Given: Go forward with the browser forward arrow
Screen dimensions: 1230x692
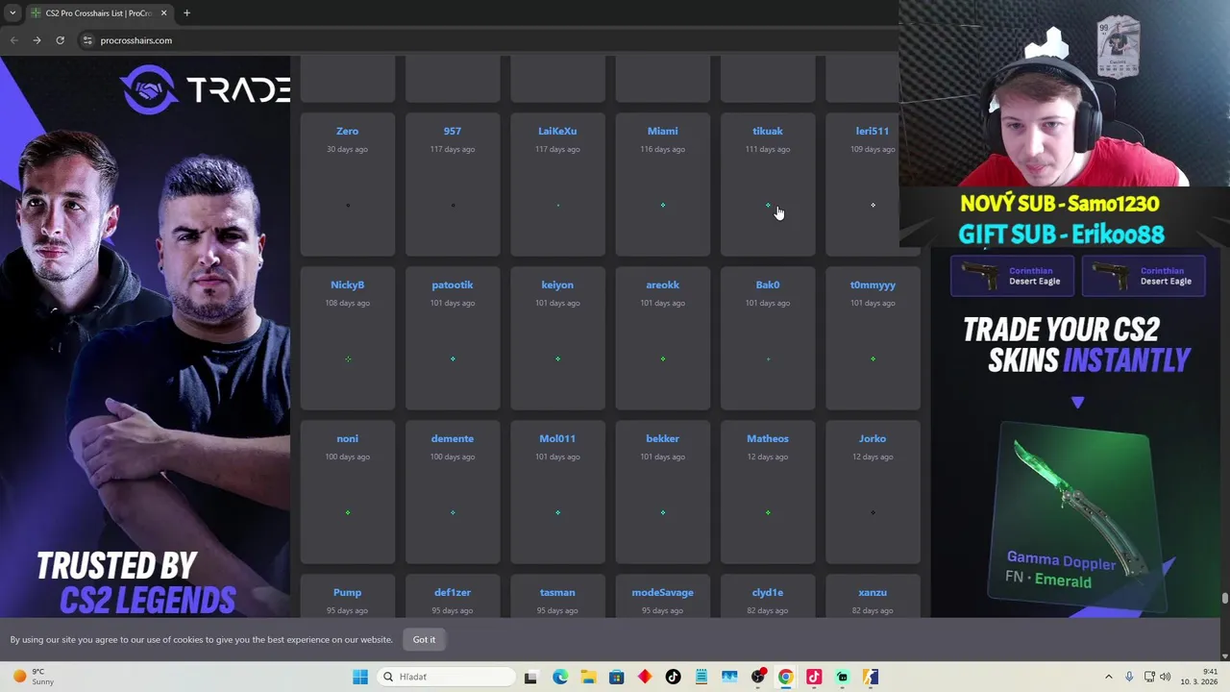Looking at the screenshot, I should 37,40.
